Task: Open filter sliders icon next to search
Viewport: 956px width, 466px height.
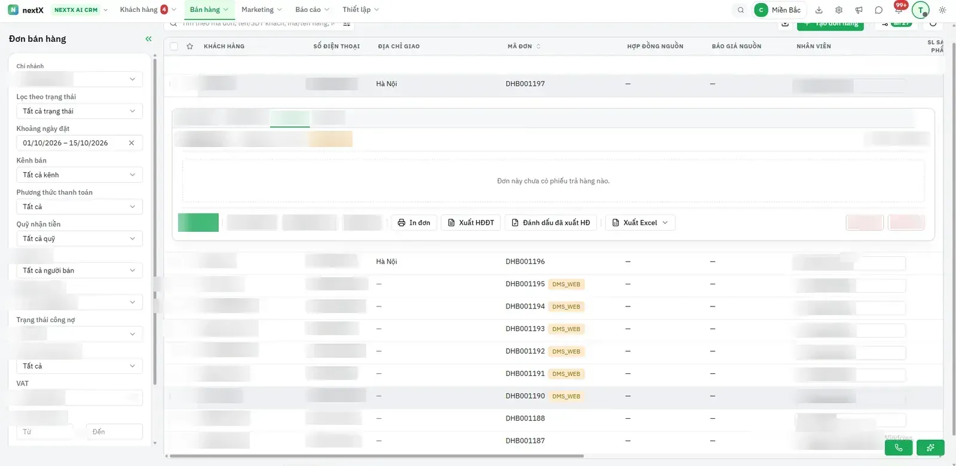Action: 347,24
